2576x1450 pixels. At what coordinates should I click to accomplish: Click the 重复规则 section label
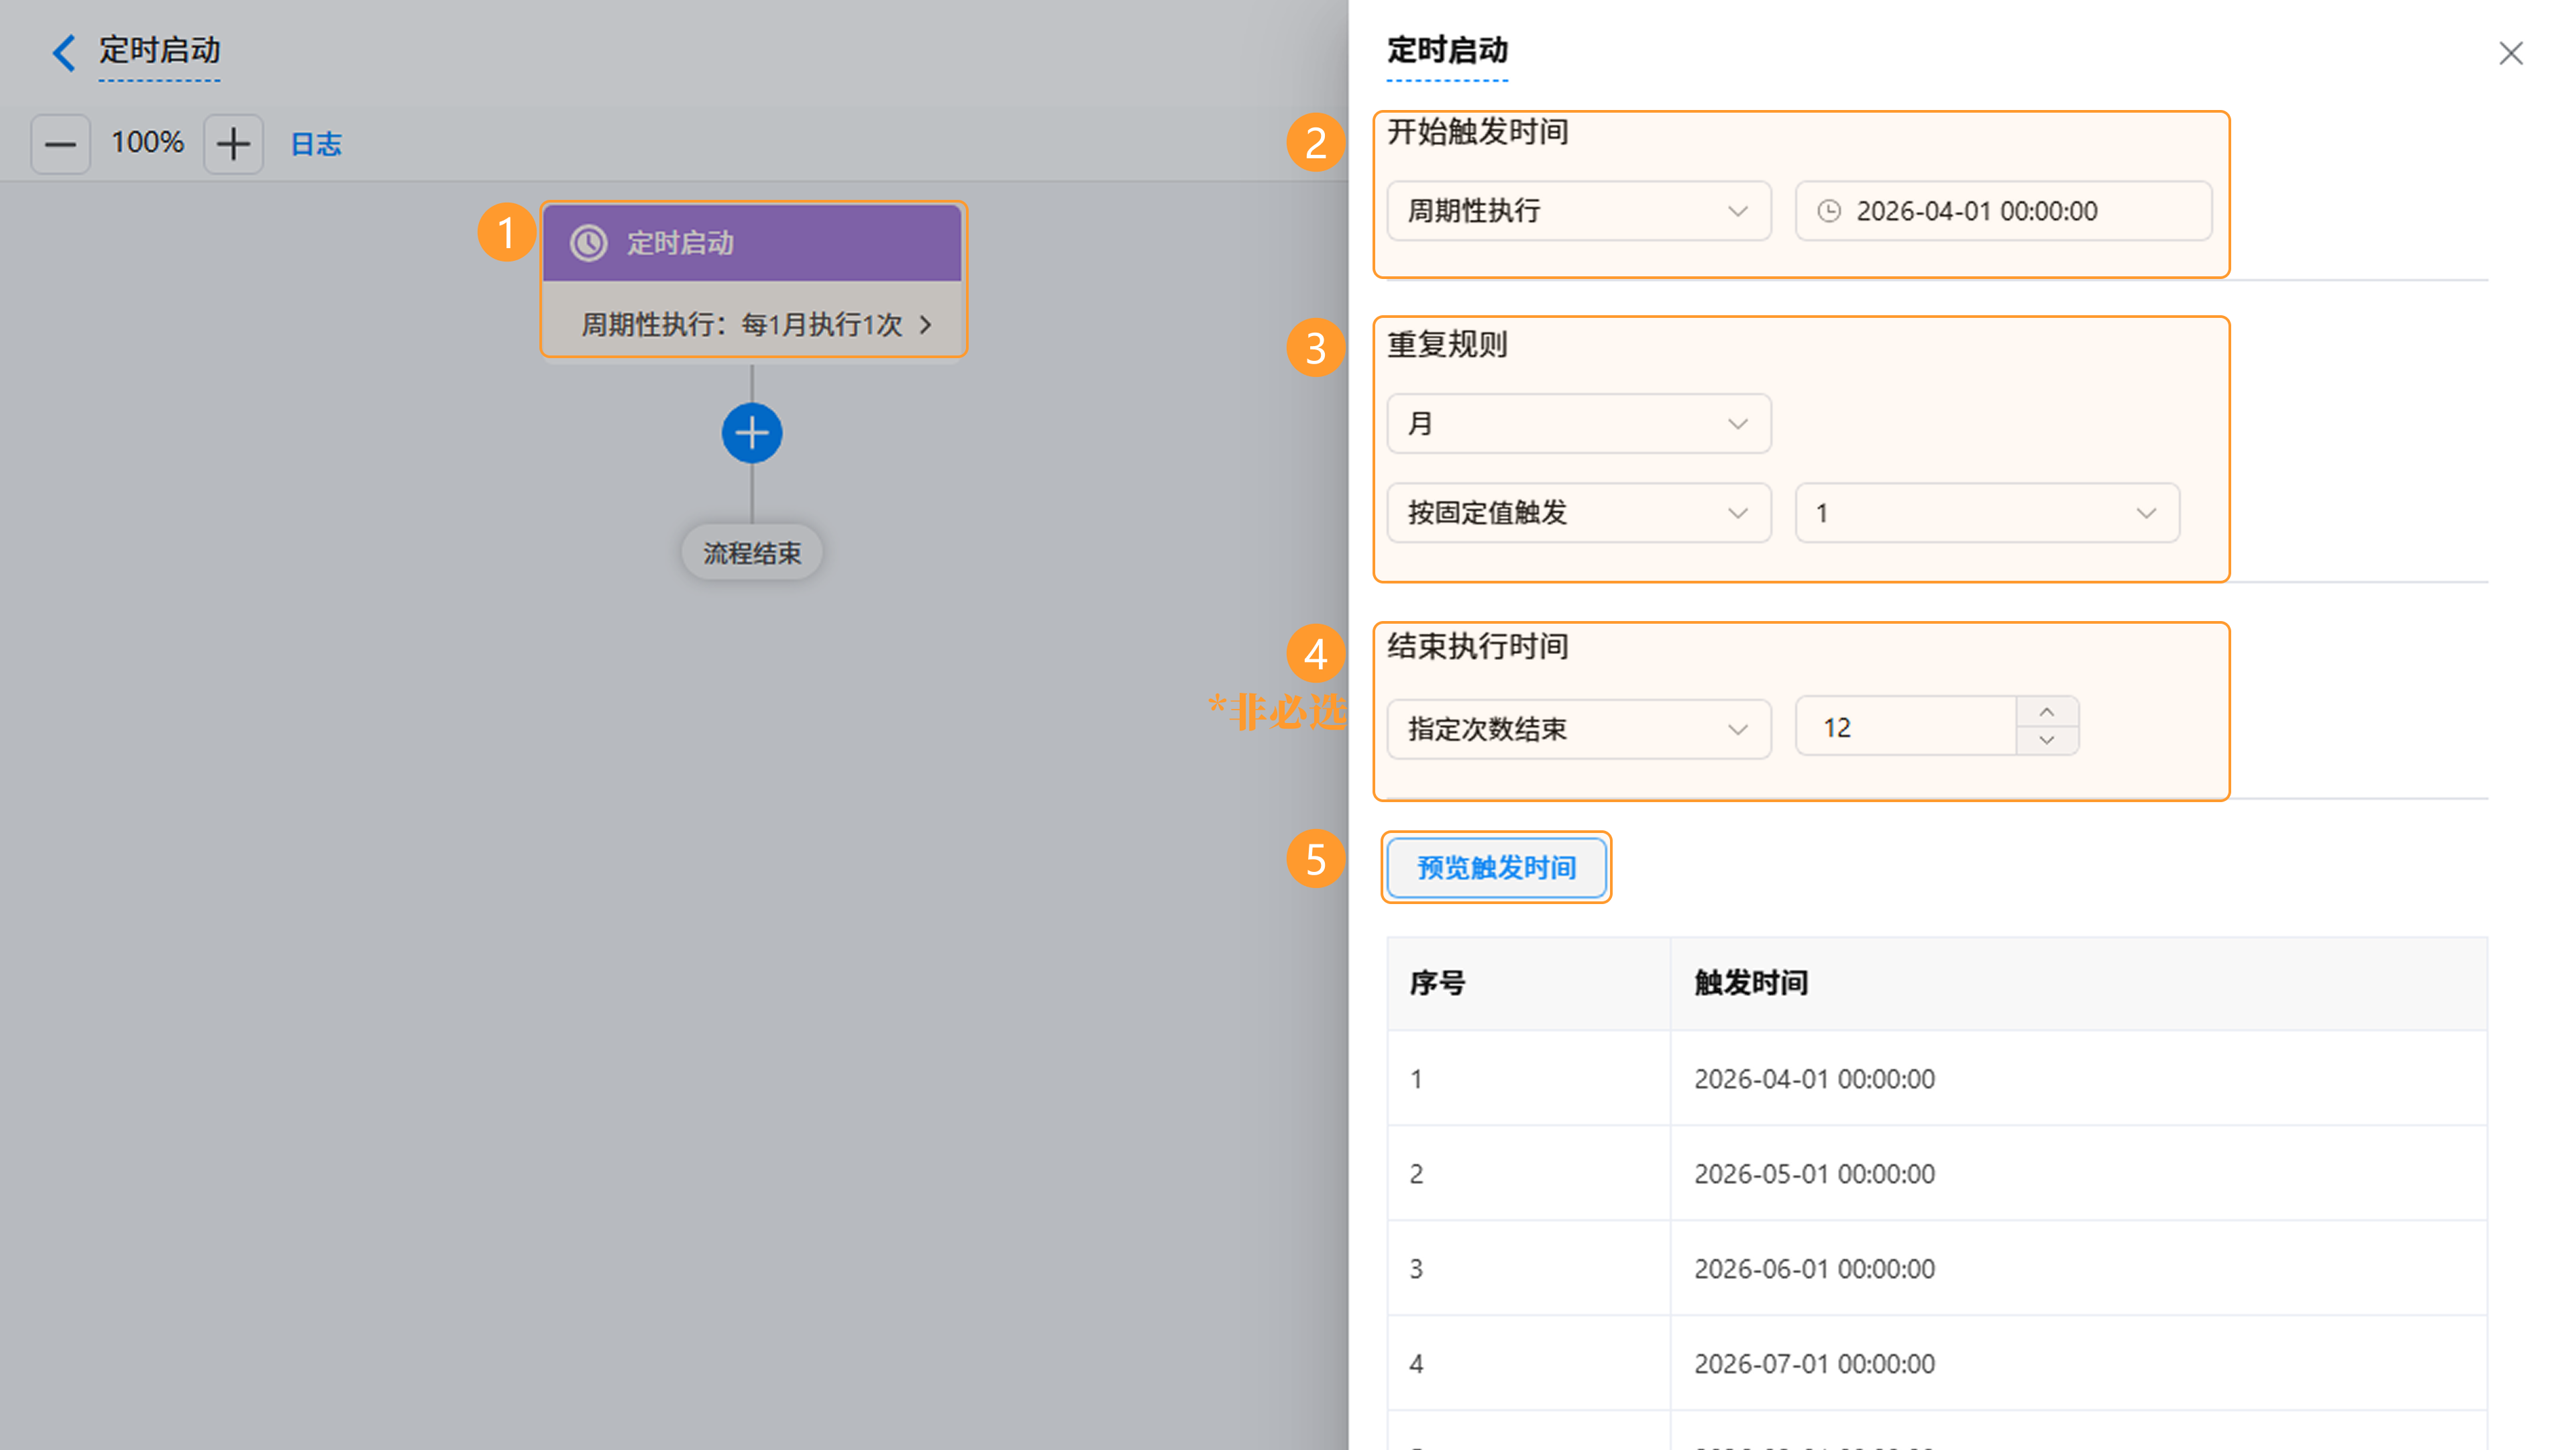[x=1447, y=345]
